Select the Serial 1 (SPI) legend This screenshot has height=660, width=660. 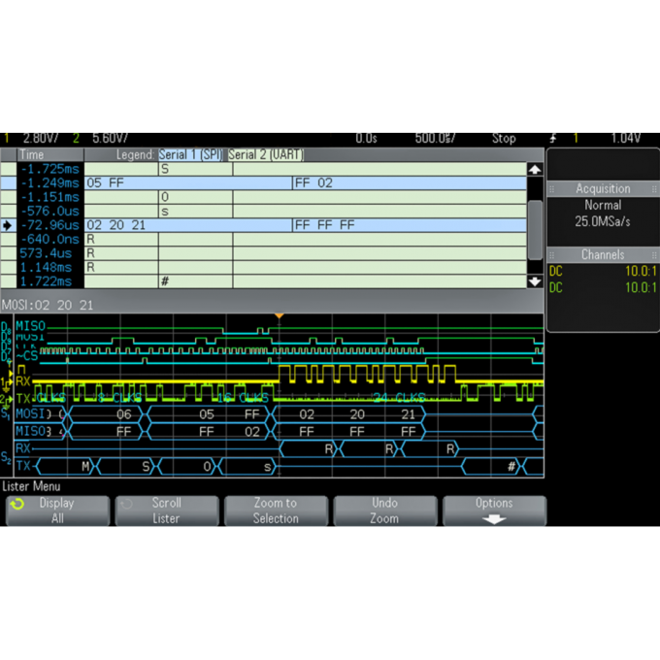point(190,155)
